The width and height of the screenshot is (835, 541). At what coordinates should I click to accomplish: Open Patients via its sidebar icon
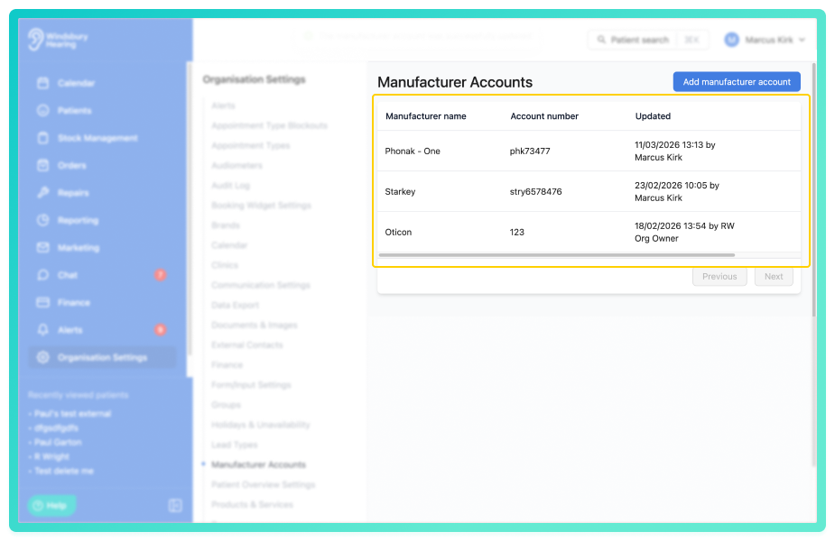43,111
